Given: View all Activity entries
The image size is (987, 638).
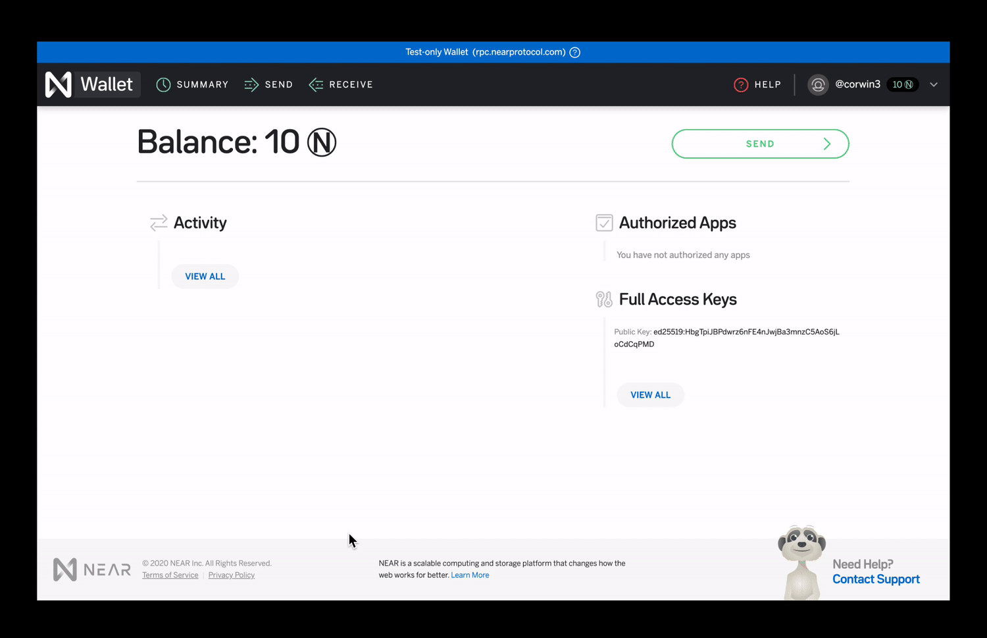Looking at the screenshot, I should 205,277.
